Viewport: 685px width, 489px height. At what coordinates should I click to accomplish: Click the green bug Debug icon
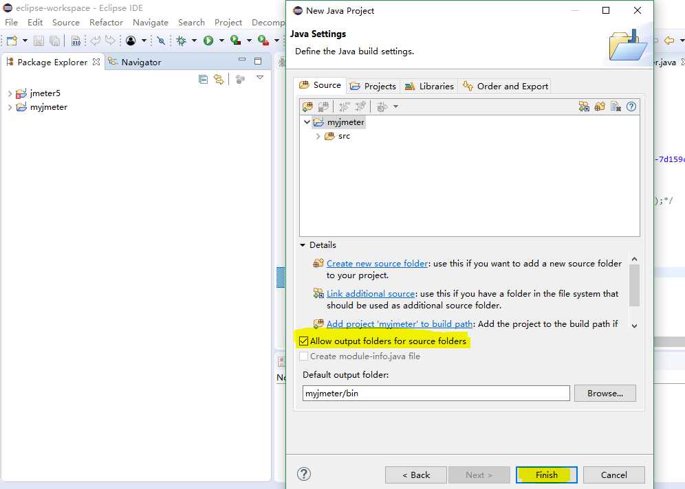pos(182,41)
